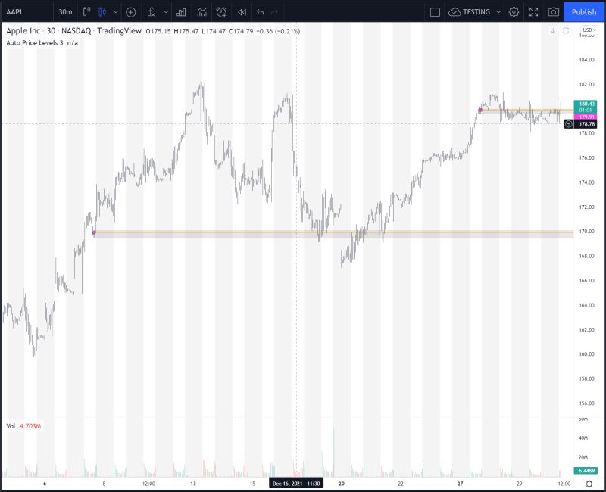Add a comparison symbol with the plus icon
The width and height of the screenshot is (606, 492).
[x=131, y=12]
